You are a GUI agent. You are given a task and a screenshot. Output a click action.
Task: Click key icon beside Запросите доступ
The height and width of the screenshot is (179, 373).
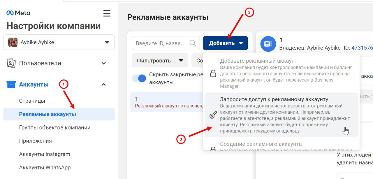(x=213, y=115)
